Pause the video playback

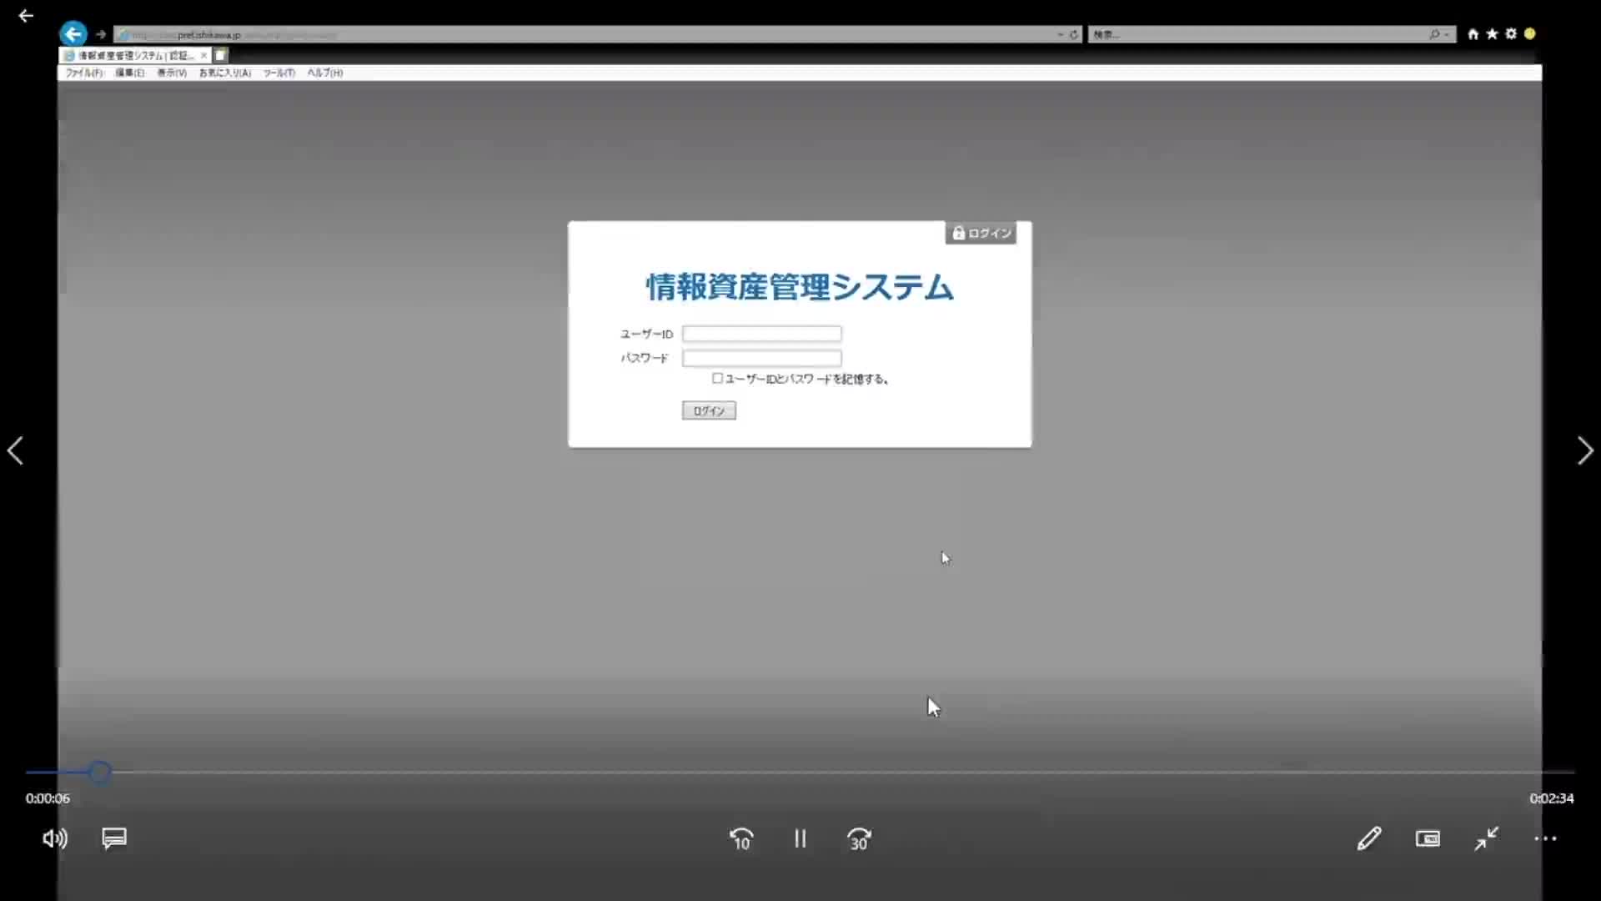pos(800,839)
